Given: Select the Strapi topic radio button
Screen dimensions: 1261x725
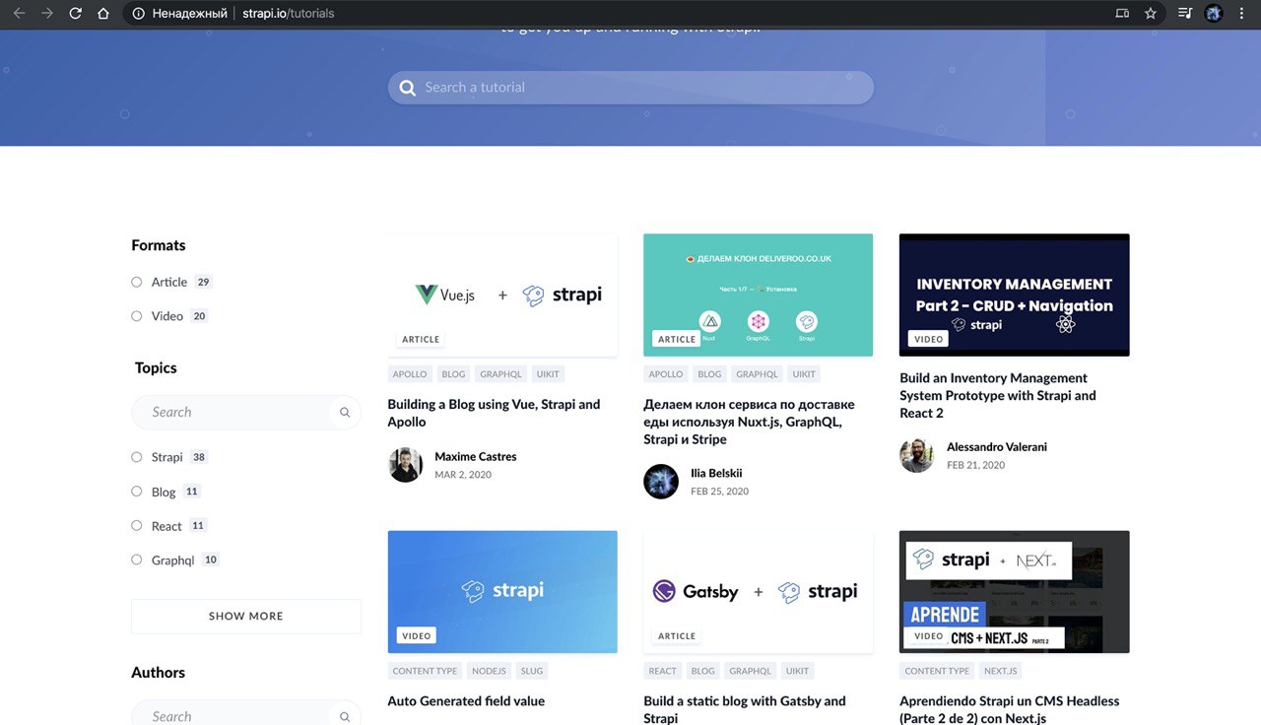Looking at the screenshot, I should [x=137, y=457].
